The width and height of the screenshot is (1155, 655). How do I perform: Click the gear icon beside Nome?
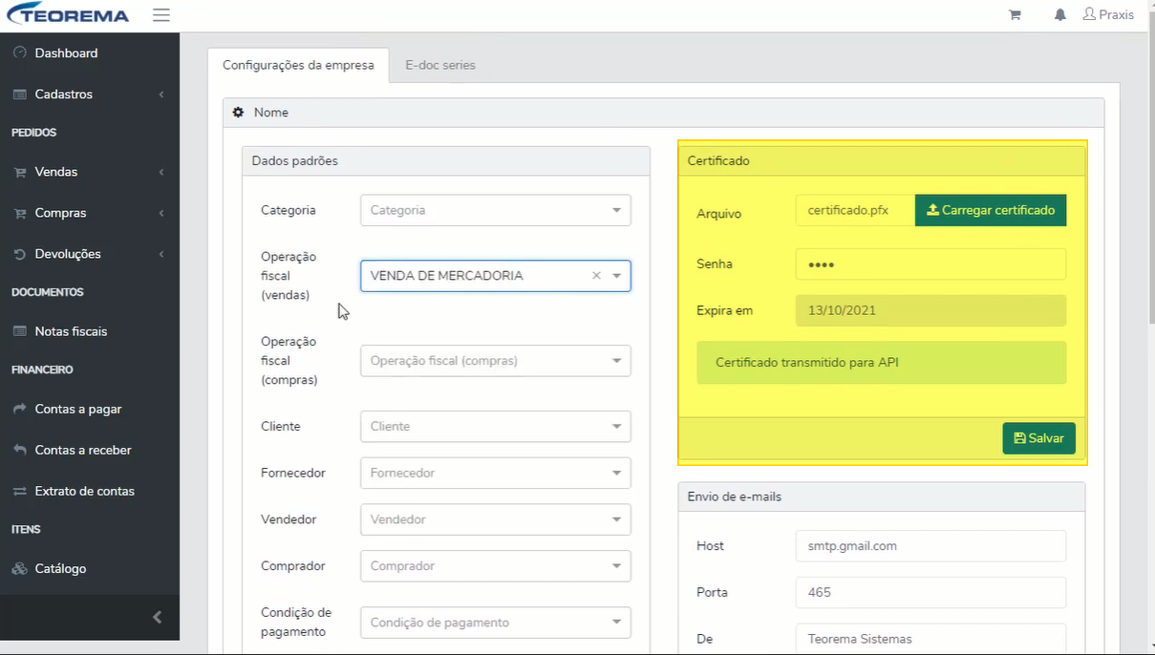pyautogui.click(x=239, y=113)
